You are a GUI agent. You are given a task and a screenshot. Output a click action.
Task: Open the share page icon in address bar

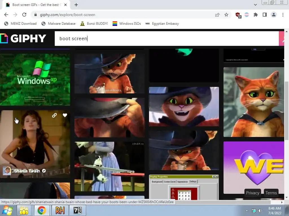(217, 15)
